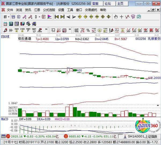Click the 主页 button
161x145 pixels.
click(x=122, y=4)
